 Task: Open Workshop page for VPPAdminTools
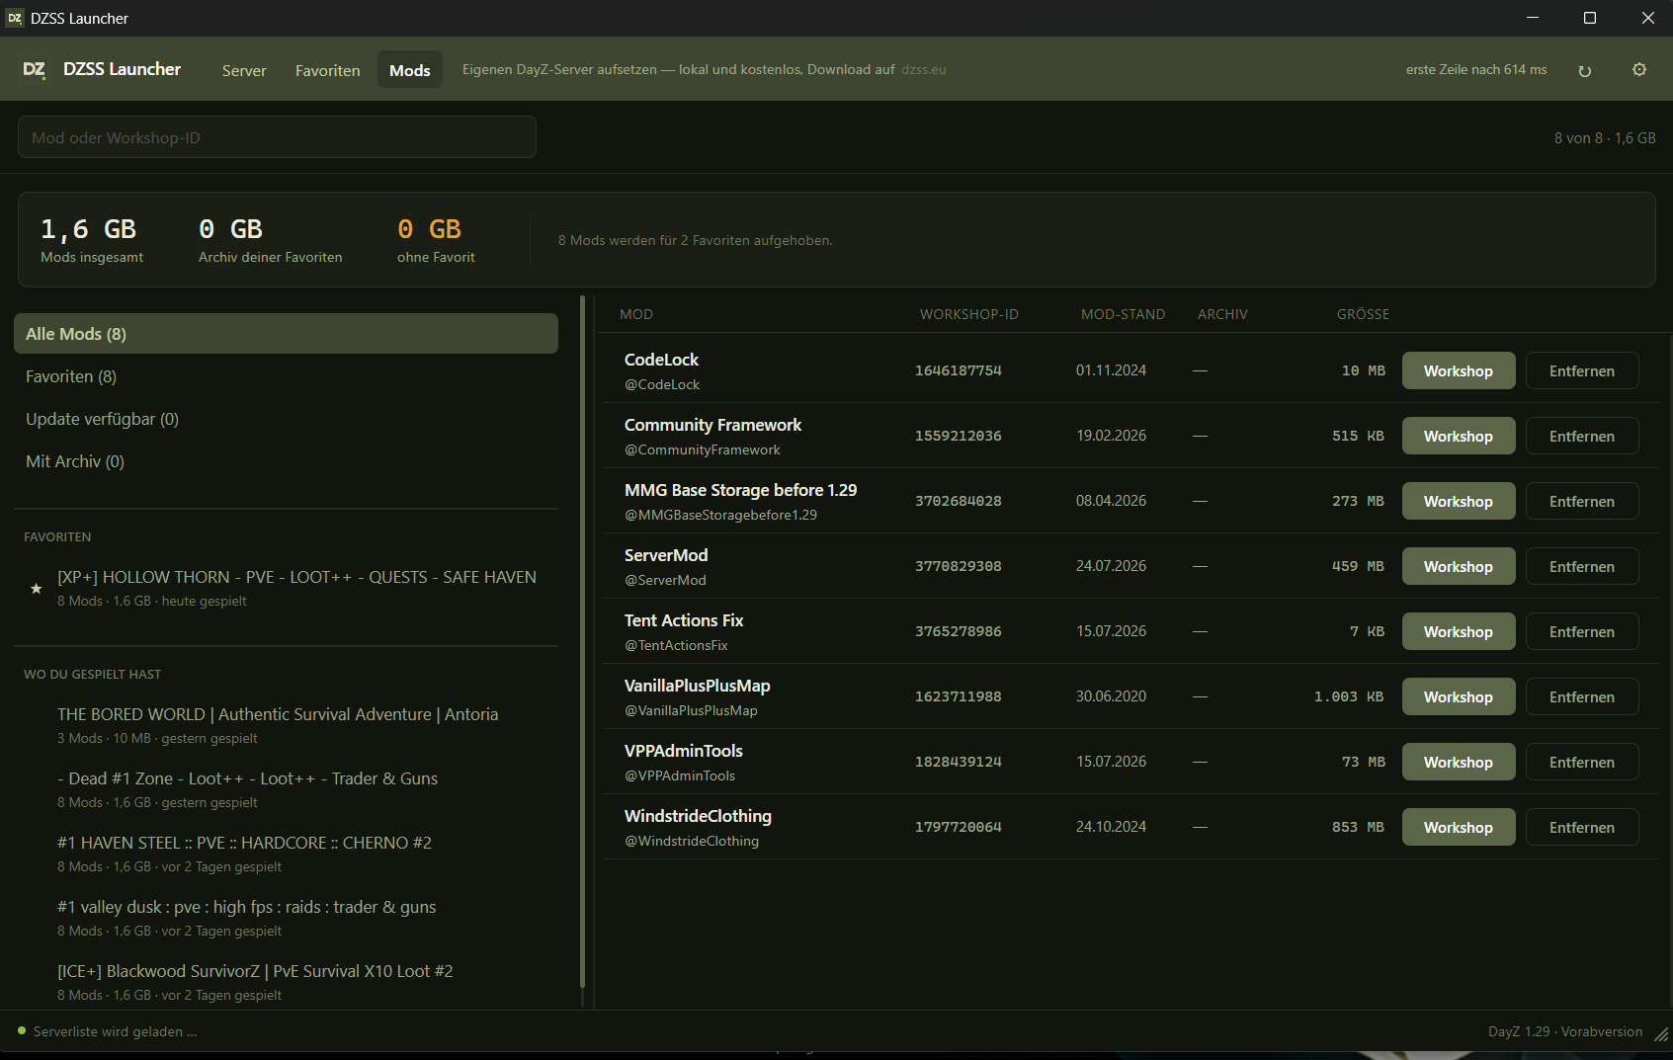[1459, 762]
